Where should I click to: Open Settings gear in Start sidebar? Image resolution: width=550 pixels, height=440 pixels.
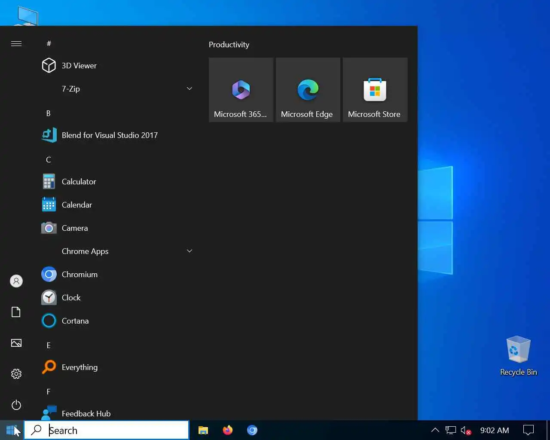coord(16,374)
